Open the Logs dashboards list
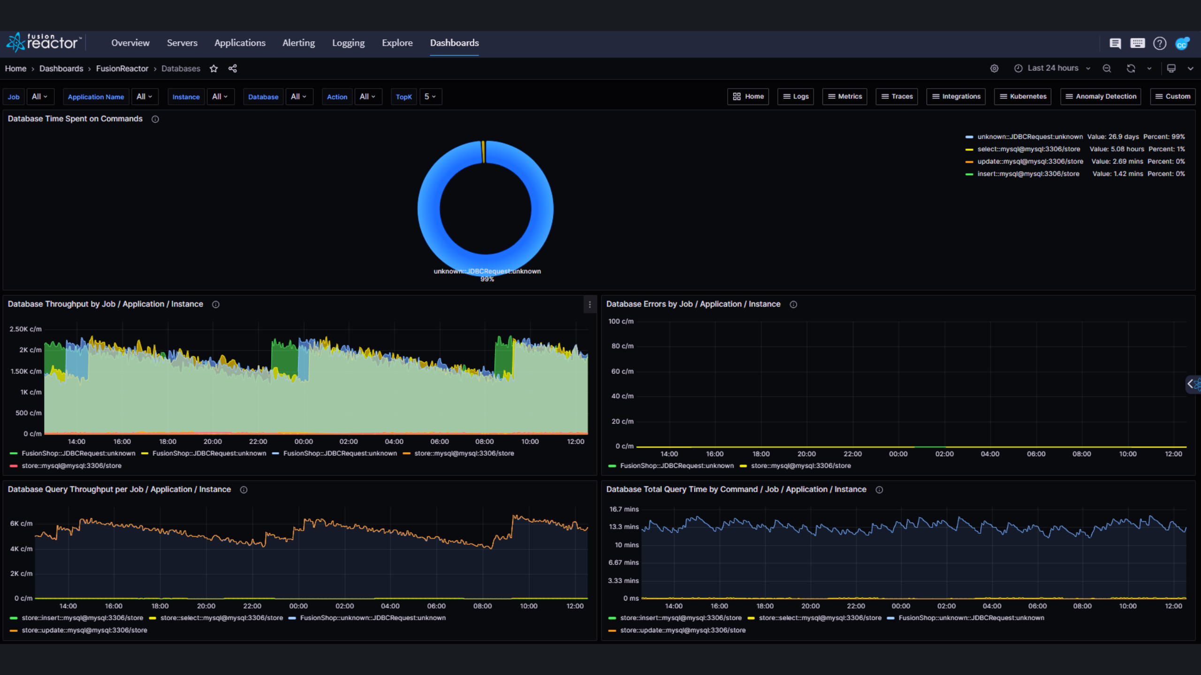1201x675 pixels. click(x=796, y=97)
